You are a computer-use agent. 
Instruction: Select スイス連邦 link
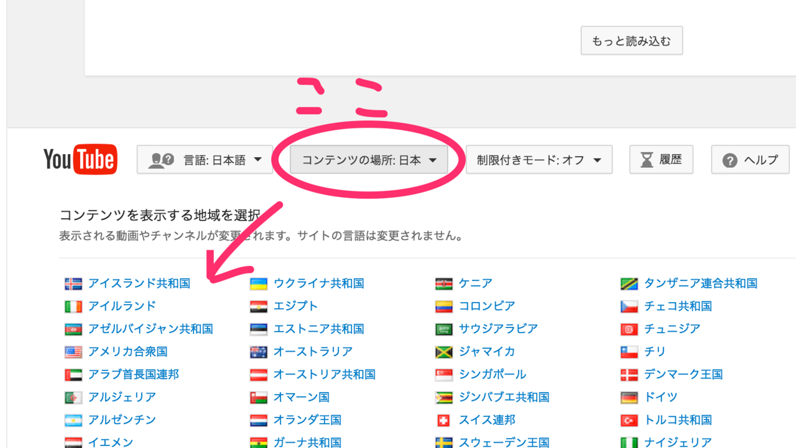coord(487,420)
